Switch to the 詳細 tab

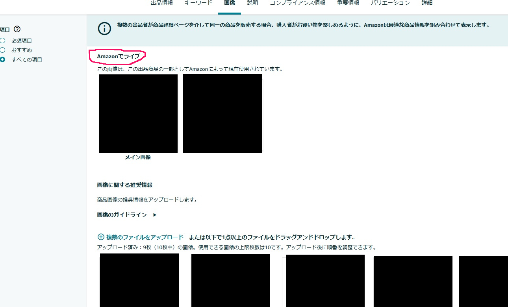point(427,3)
